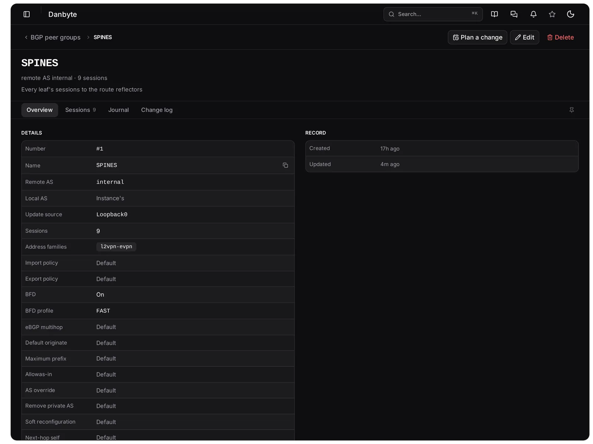Viewport: 593px width, 444px height.
Task: Copy the SPINES name value
Action: pyautogui.click(x=285, y=165)
